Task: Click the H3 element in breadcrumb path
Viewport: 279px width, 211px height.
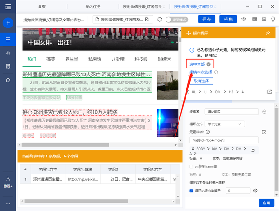Action: coord(231,92)
